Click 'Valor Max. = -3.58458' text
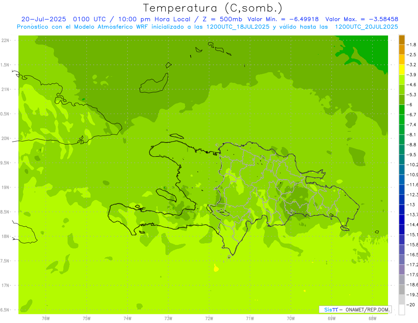This screenshot has height=323, width=418. (362, 19)
